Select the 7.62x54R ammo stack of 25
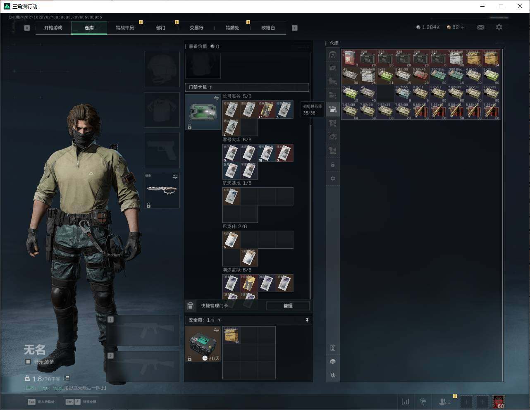Viewport: 530px width, 410px height. (368, 76)
